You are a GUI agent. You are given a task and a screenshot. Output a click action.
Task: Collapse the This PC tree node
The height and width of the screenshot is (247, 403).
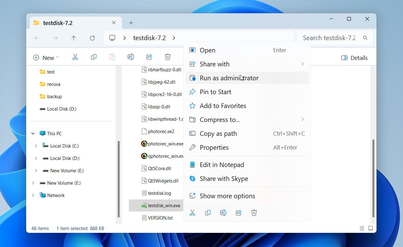tap(33, 134)
